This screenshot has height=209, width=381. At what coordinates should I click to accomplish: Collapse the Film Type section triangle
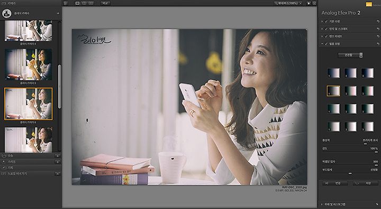point(322,44)
